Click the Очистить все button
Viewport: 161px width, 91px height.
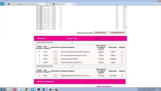point(101,33)
